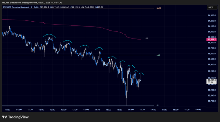Click the 15:30 time axis label
Screen dimensions: 220x122
click(120, 110)
